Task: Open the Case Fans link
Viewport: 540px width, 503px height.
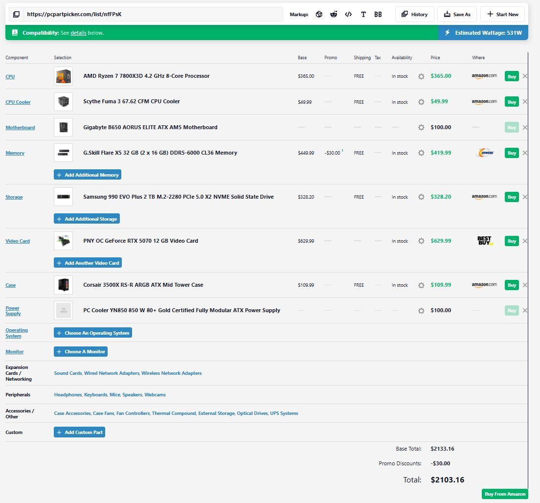Action: 103,413
